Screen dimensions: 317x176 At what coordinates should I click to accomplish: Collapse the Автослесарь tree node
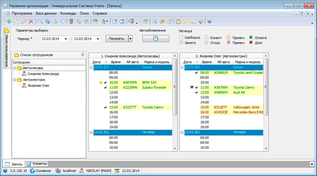(15, 68)
